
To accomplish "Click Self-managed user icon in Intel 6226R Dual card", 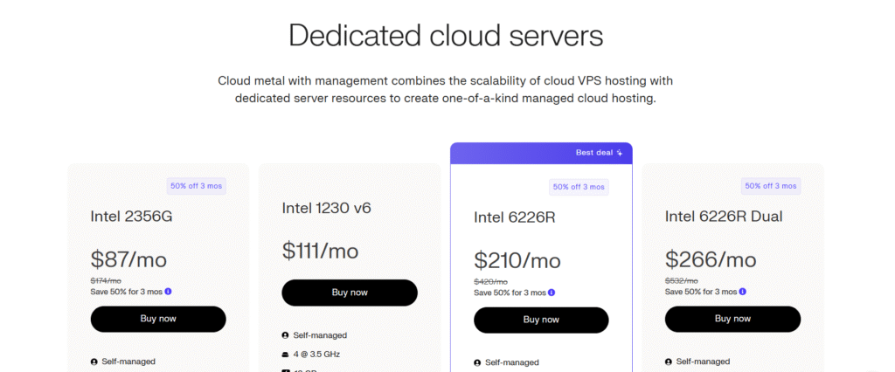I will pyautogui.click(x=669, y=362).
